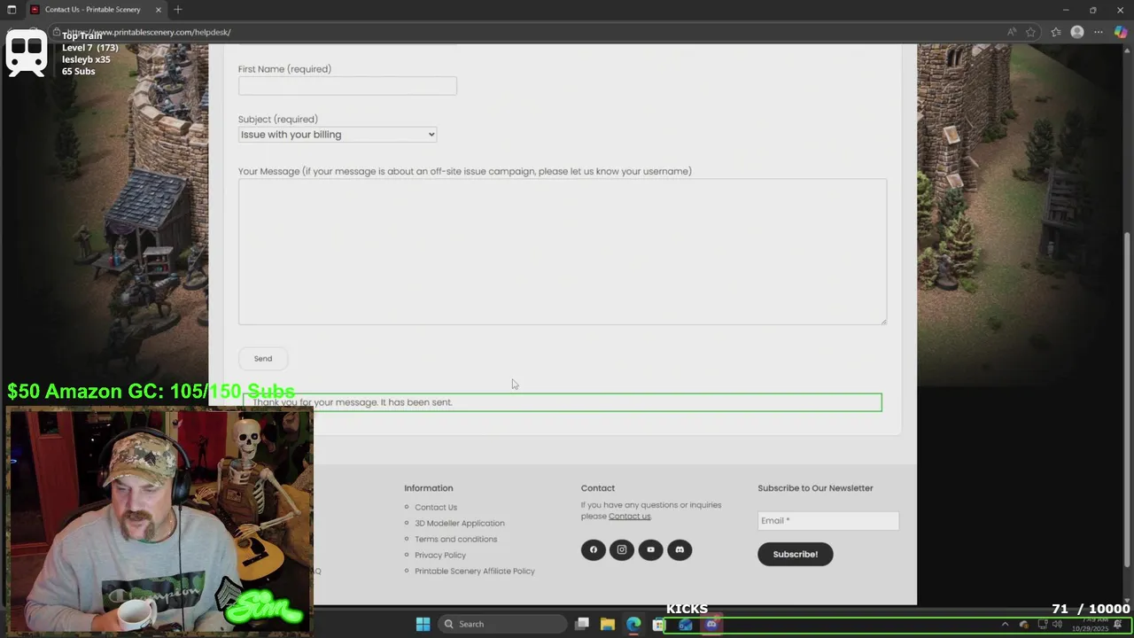Open the Privacy Policy link
This screenshot has width=1134, height=638.
pos(440,556)
